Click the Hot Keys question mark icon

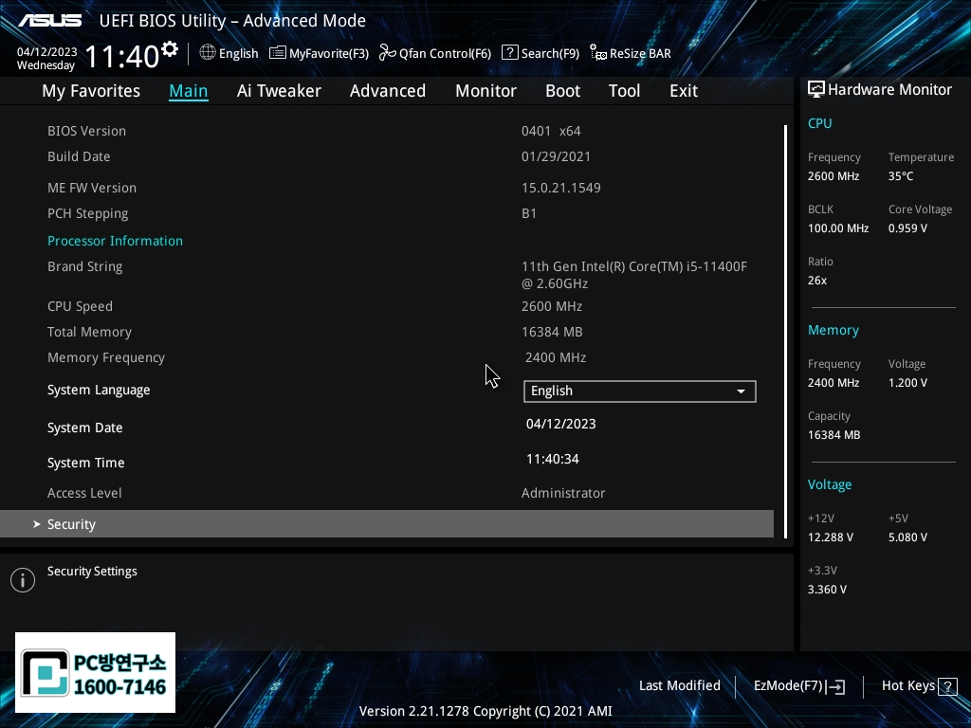point(947,686)
